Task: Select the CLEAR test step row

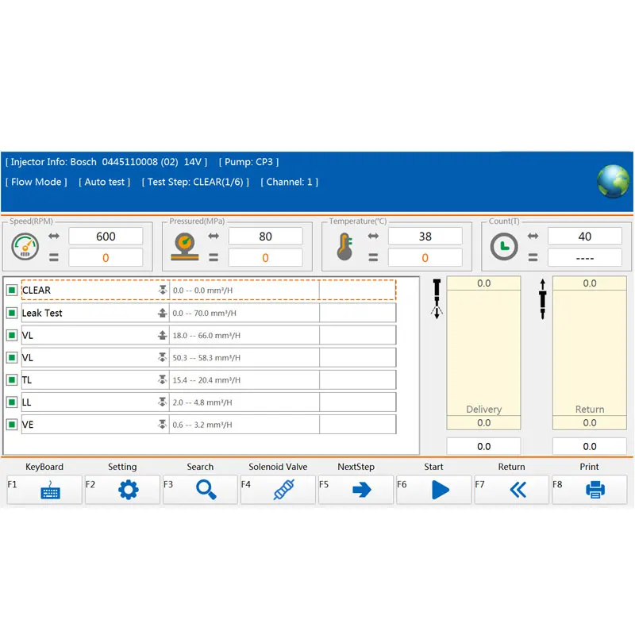Action: [x=209, y=290]
